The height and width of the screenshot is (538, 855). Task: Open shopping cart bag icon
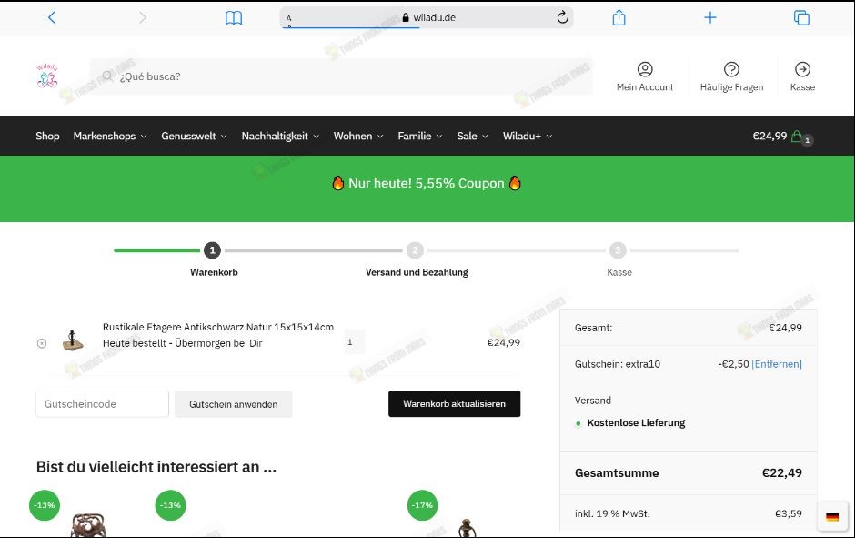(x=798, y=137)
